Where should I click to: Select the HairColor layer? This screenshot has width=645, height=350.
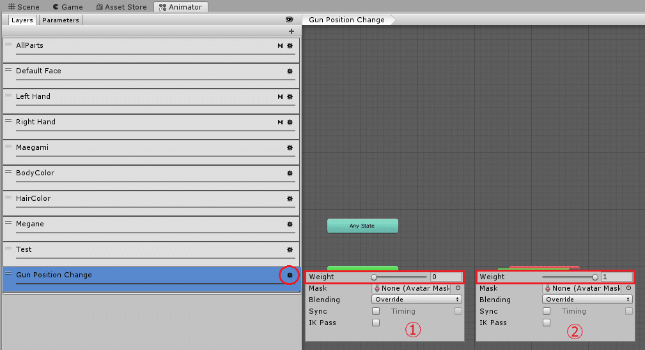(x=151, y=203)
